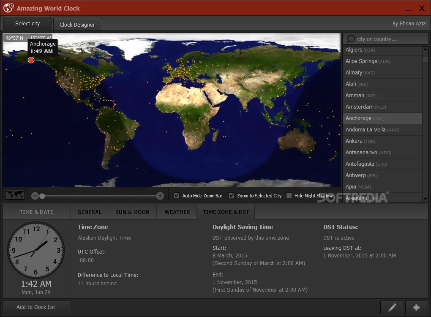Select Alice Springs (AUS) in list
The width and height of the screenshot is (431, 317).
coord(382,61)
